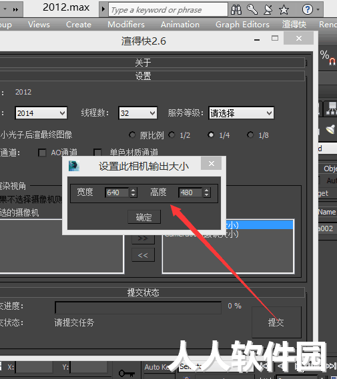Image resolution: width=337 pixels, height=379 pixels.
Task: Click the spotlight lights icon
Action: point(330,129)
